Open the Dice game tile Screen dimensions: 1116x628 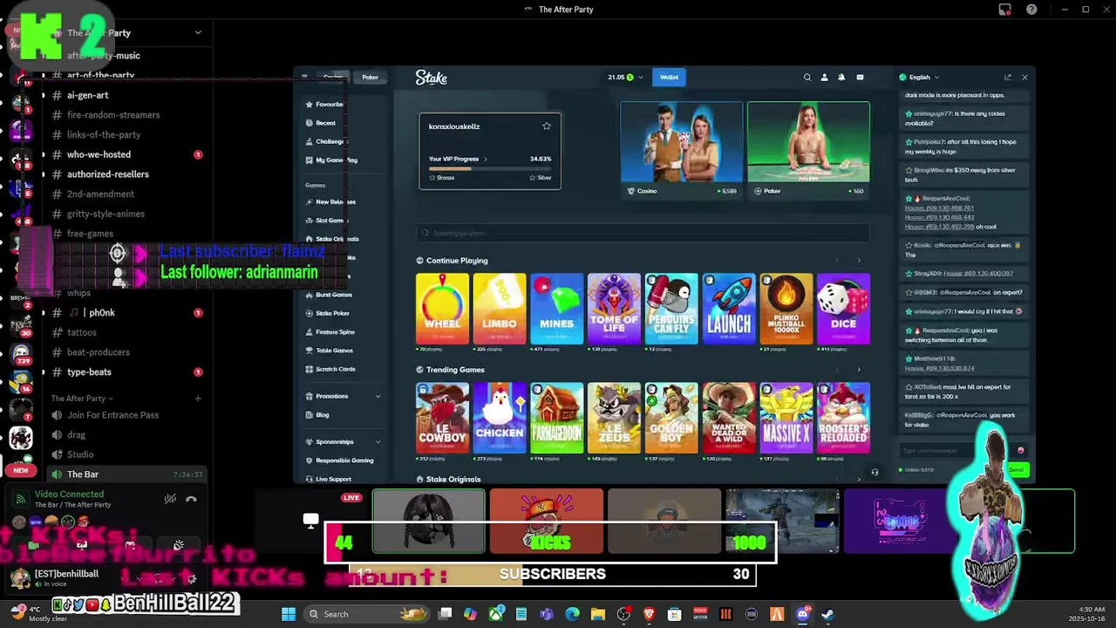tap(843, 309)
